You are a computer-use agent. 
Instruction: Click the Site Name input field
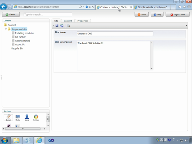115,34
